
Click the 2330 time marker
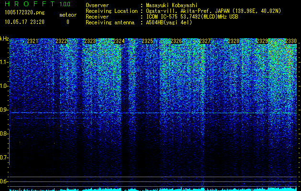(291, 41)
